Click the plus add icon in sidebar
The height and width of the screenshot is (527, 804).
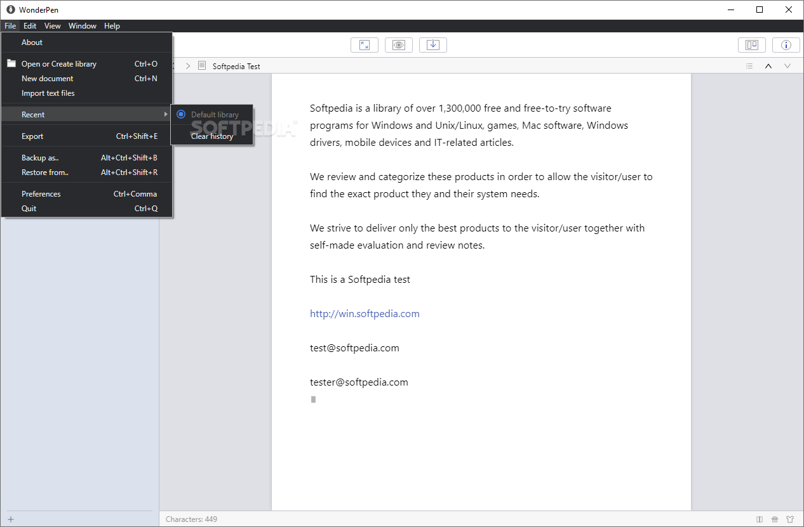click(x=11, y=519)
